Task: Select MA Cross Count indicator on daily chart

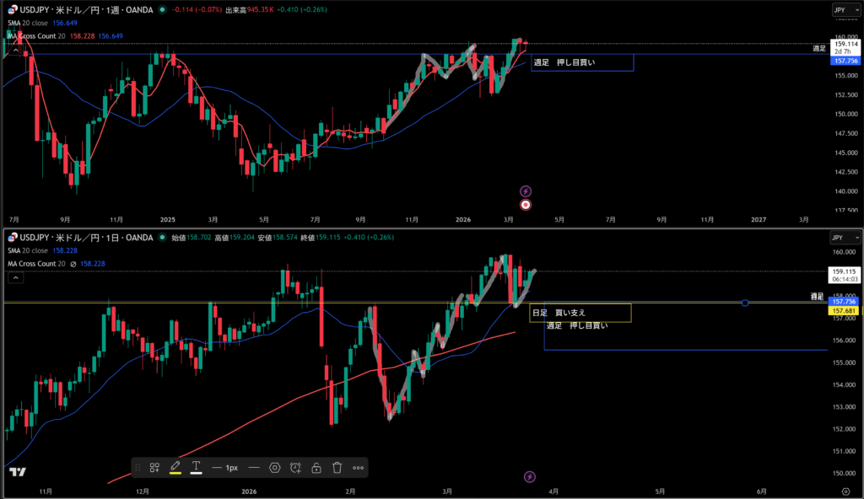Action: click(x=36, y=263)
